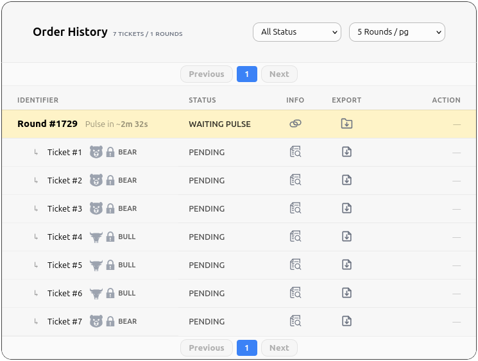Open info details for Ticket #6
The height and width of the screenshot is (361, 478).
tap(295, 293)
